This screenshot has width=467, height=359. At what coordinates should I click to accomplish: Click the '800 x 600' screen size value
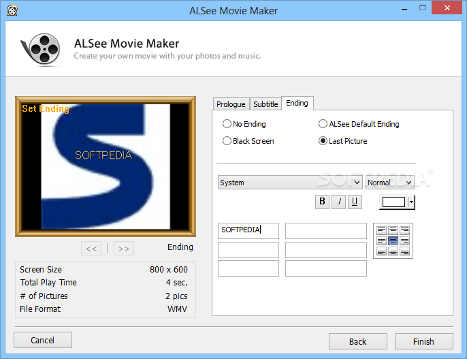[x=169, y=269]
